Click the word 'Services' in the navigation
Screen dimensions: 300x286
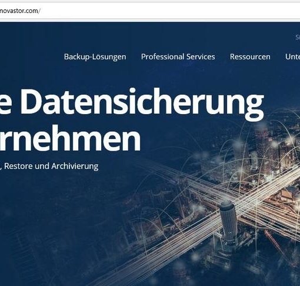click(x=201, y=56)
